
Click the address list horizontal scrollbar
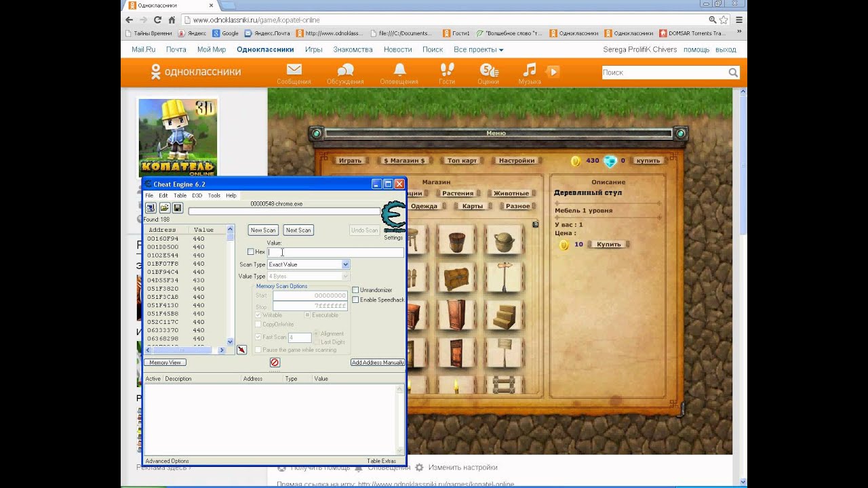click(x=182, y=350)
